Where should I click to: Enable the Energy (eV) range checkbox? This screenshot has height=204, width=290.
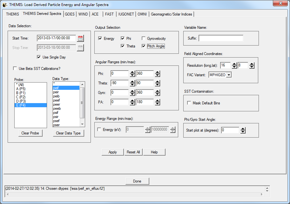99,130
